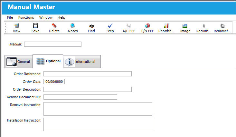Save the manual record

click(35, 28)
